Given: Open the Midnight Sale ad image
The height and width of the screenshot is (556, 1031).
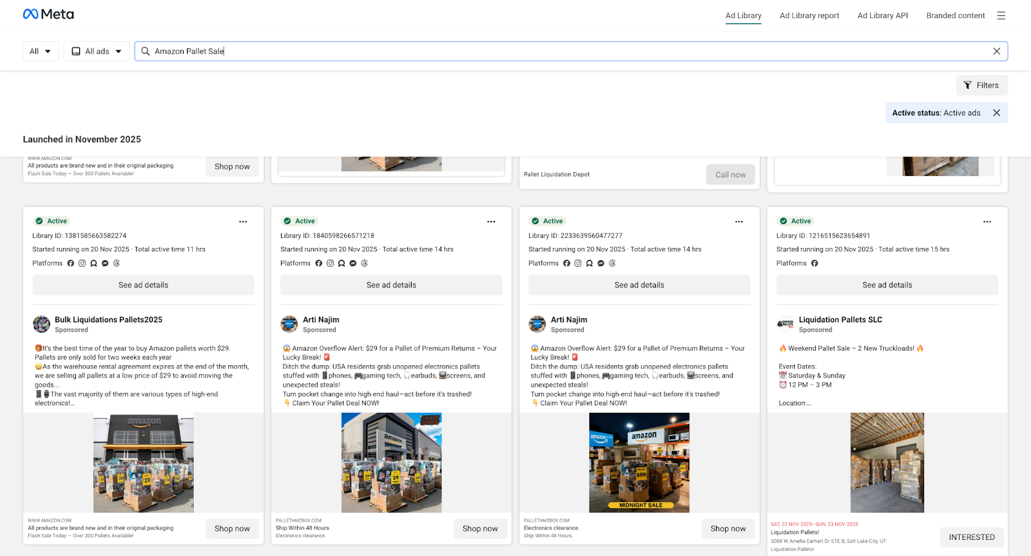Looking at the screenshot, I should [x=639, y=463].
